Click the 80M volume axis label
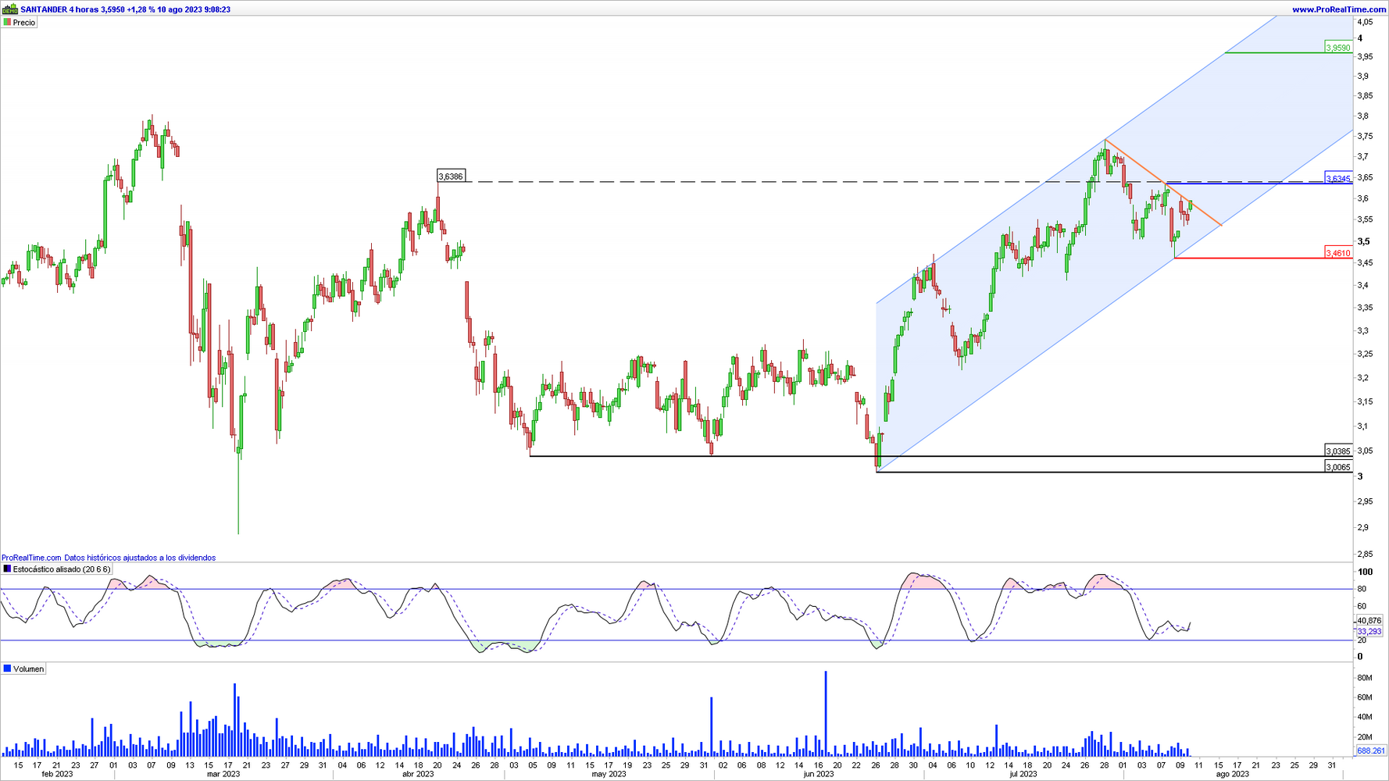Viewport: 1389px width, 781px height. point(1366,678)
